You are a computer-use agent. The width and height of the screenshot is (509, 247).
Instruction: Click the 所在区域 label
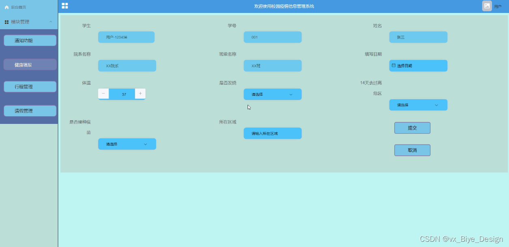click(x=228, y=121)
